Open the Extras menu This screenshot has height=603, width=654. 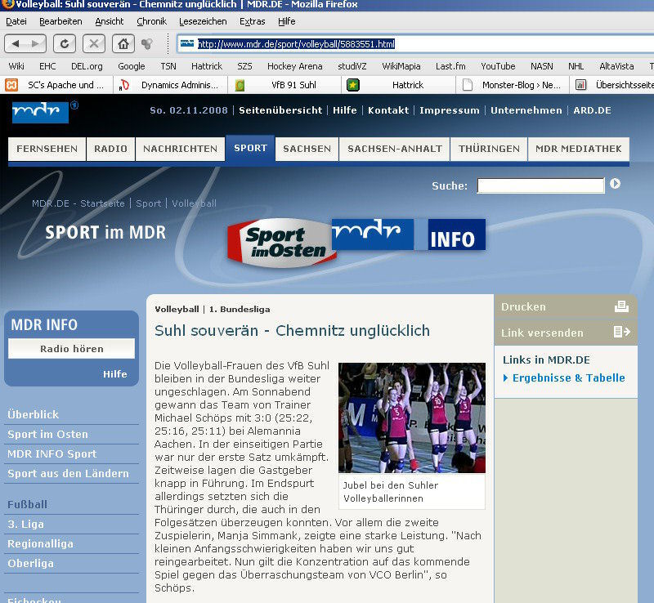coord(252,21)
